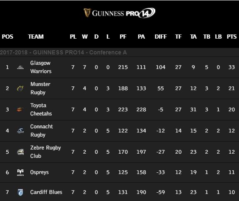Click the Cardiff Blues shield logo
Screen dimensions: 239x201
pyautogui.click(x=20, y=192)
